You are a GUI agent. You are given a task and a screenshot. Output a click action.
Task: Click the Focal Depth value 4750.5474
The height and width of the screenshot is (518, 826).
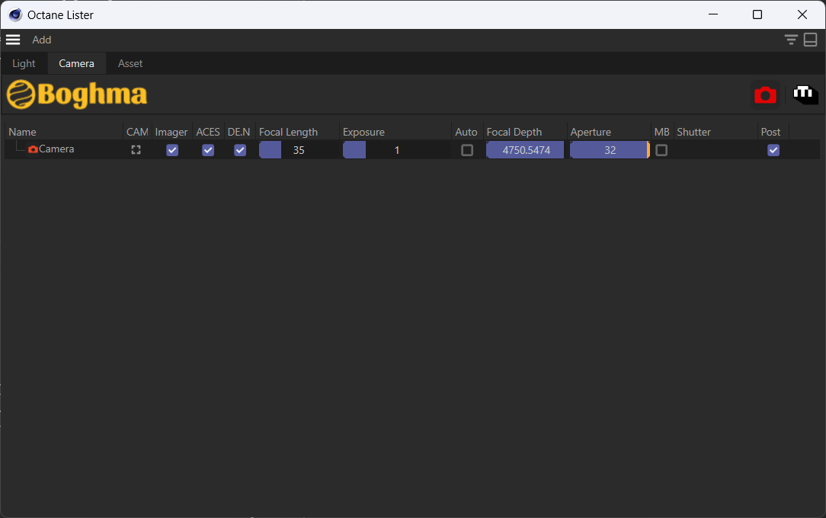point(525,150)
